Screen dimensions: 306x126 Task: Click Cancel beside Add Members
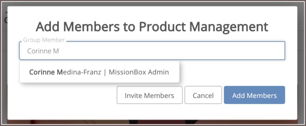coord(203,95)
